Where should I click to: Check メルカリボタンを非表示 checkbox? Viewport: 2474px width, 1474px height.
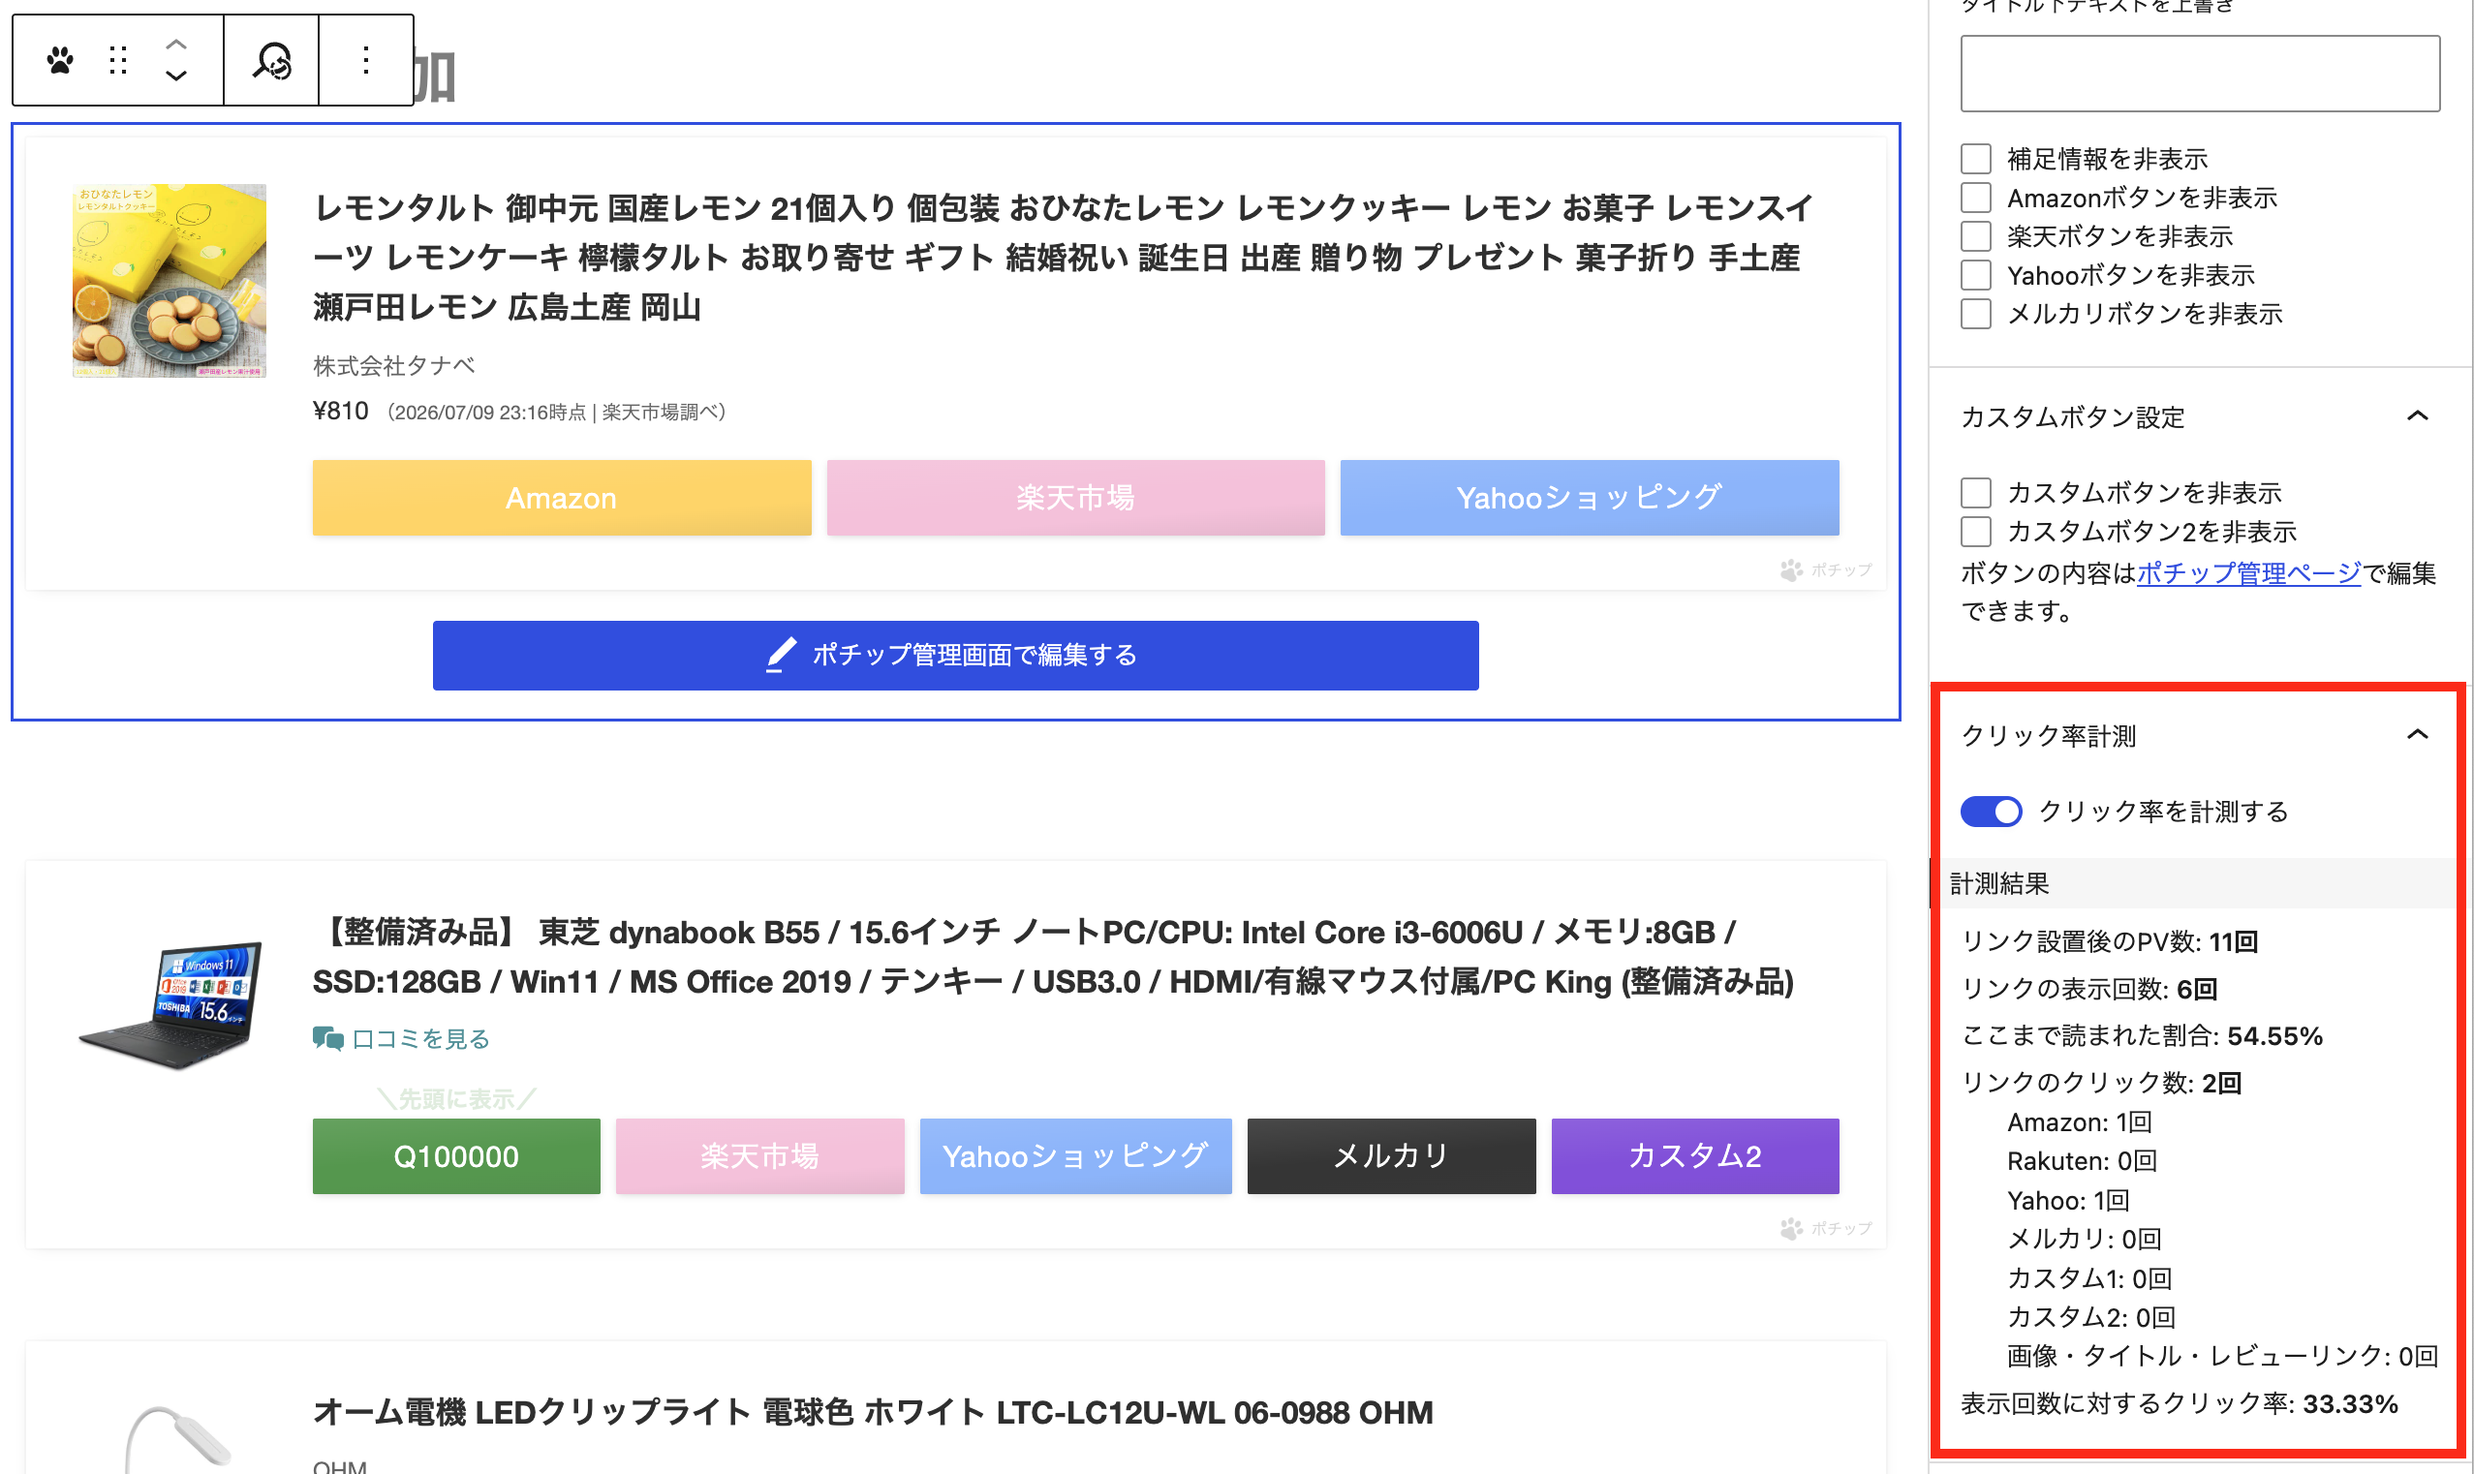[1976, 314]
